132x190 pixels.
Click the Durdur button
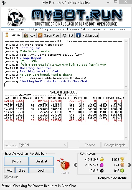16,161
